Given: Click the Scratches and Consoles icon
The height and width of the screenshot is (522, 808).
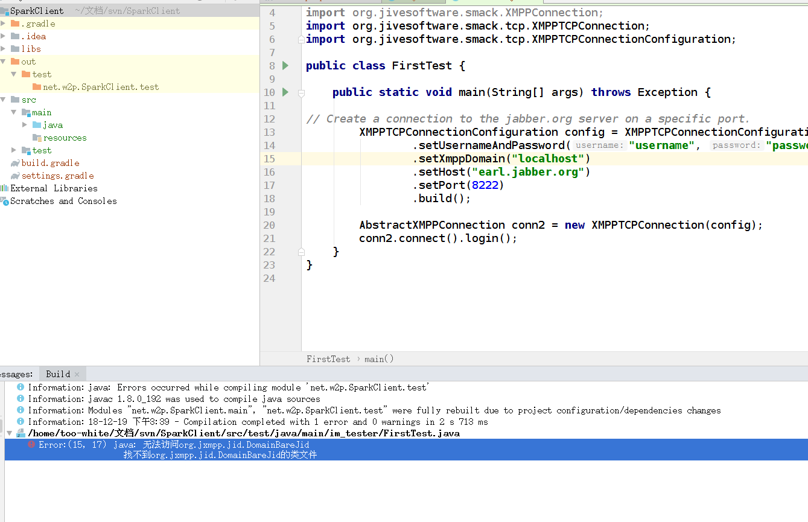Looking at the screenshot, I should click(4, 201).
